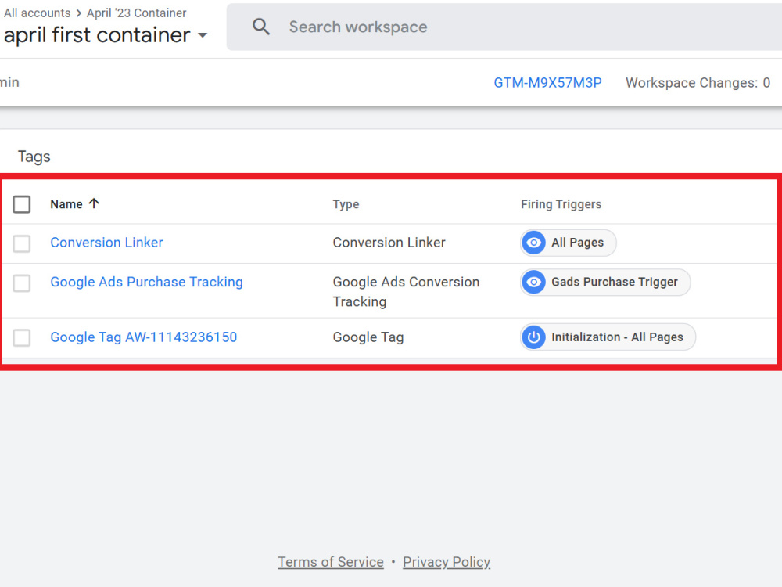Image resolution: width=782 pixels, height=587 pixels.
Task: Expand the april first container dropdown
Action: pos(203,35)
